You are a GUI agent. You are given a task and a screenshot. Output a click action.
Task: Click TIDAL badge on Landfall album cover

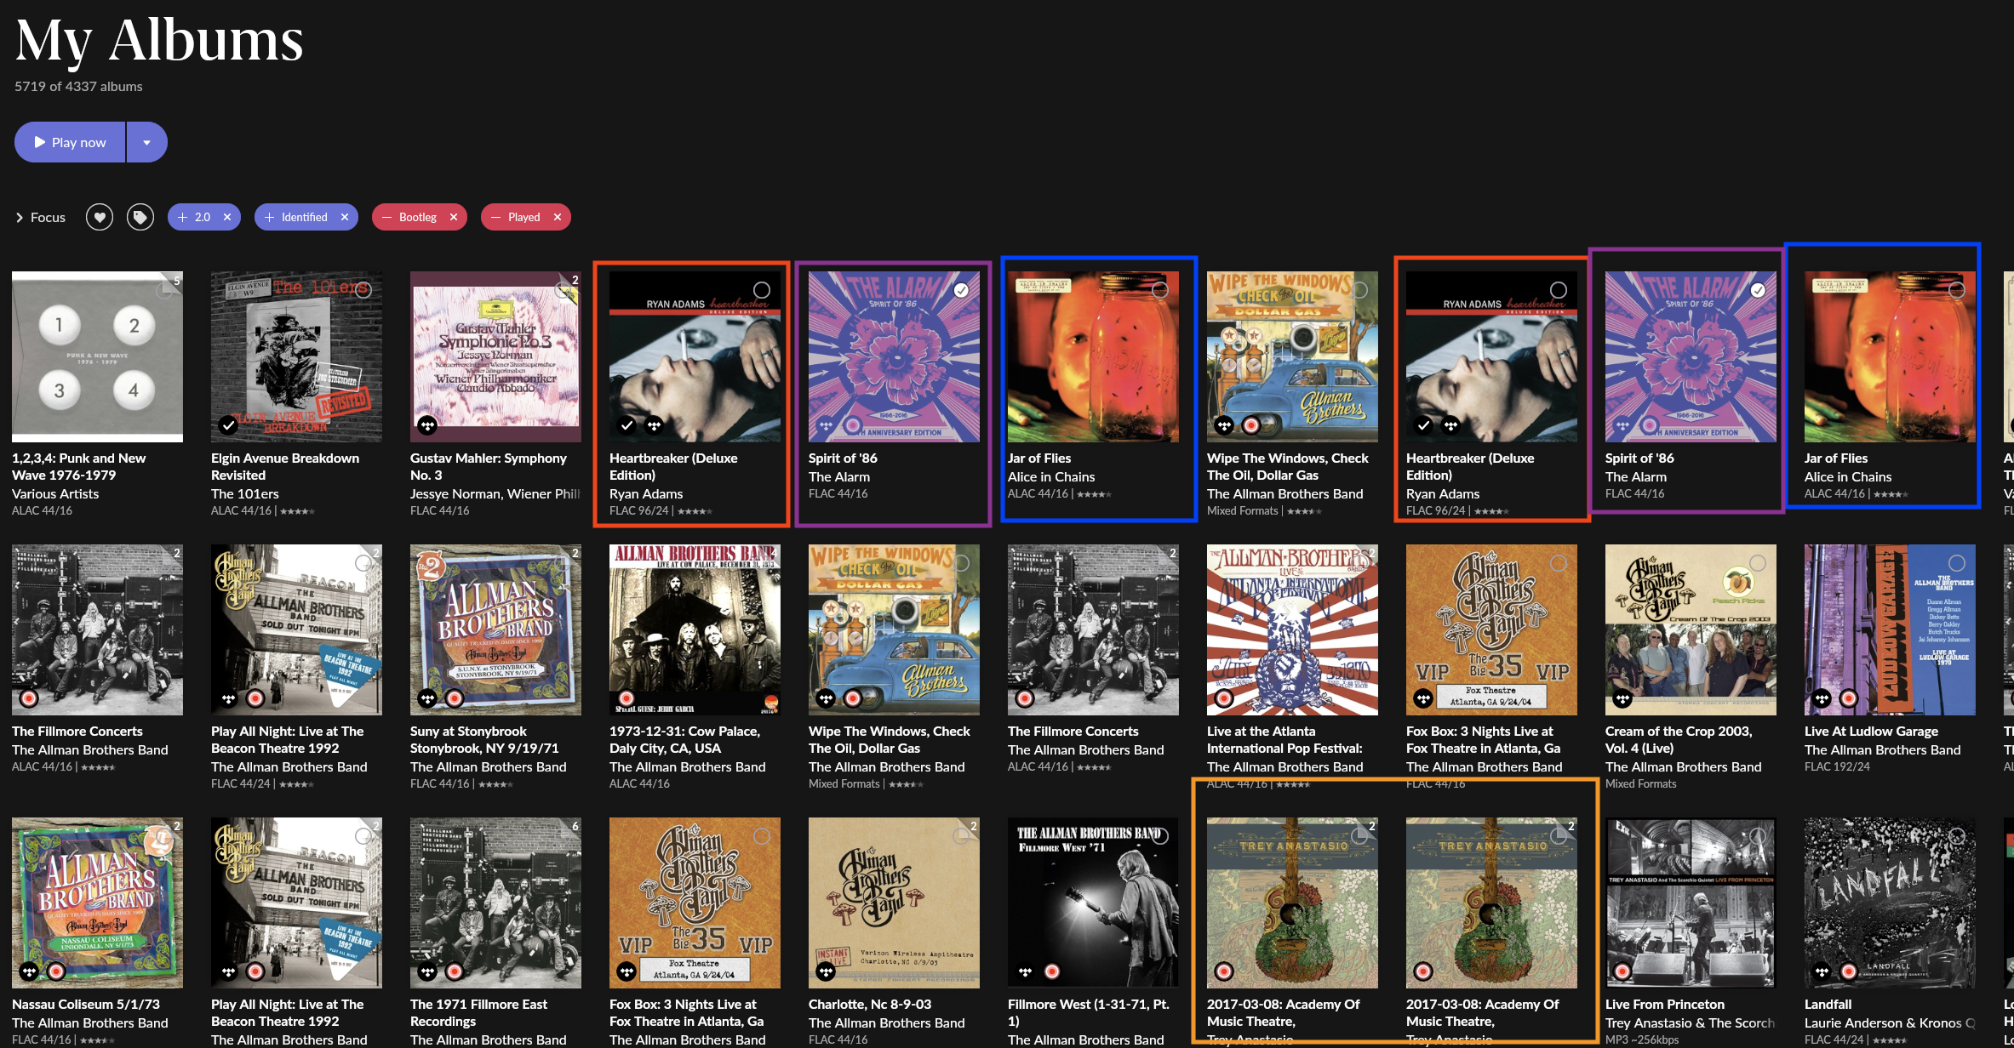pos(1822,971)
